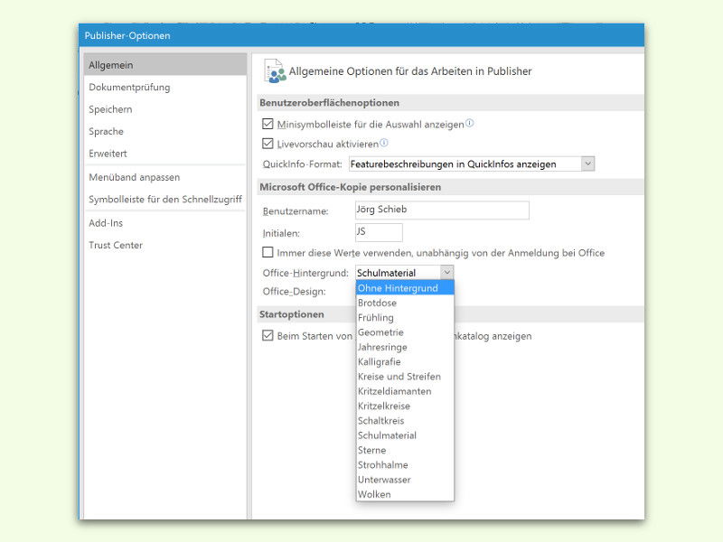The width and height of the screenshot is (723, 542).
Task: Open the Erweitert options
Action: (165, 154)
